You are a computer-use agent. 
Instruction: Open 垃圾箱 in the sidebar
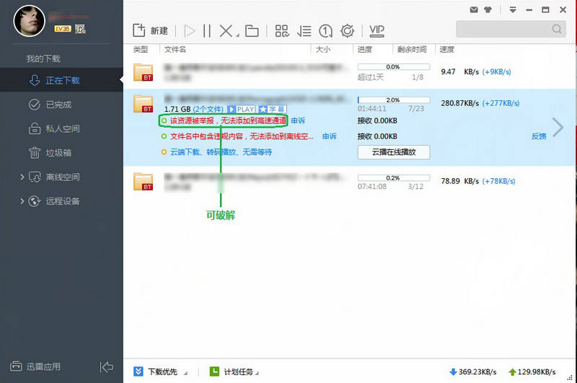coord(58,153)
